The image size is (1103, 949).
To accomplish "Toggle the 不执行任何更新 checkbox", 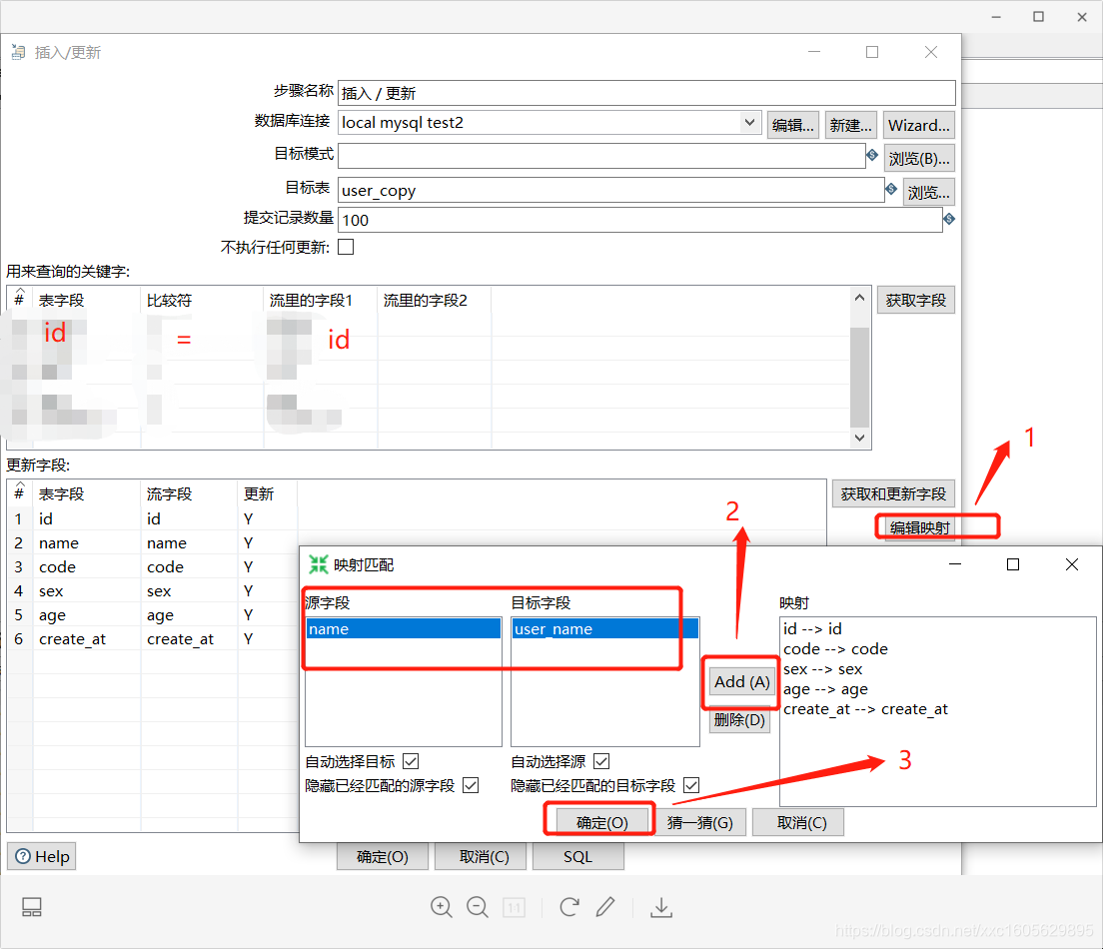I will [346, 247].
